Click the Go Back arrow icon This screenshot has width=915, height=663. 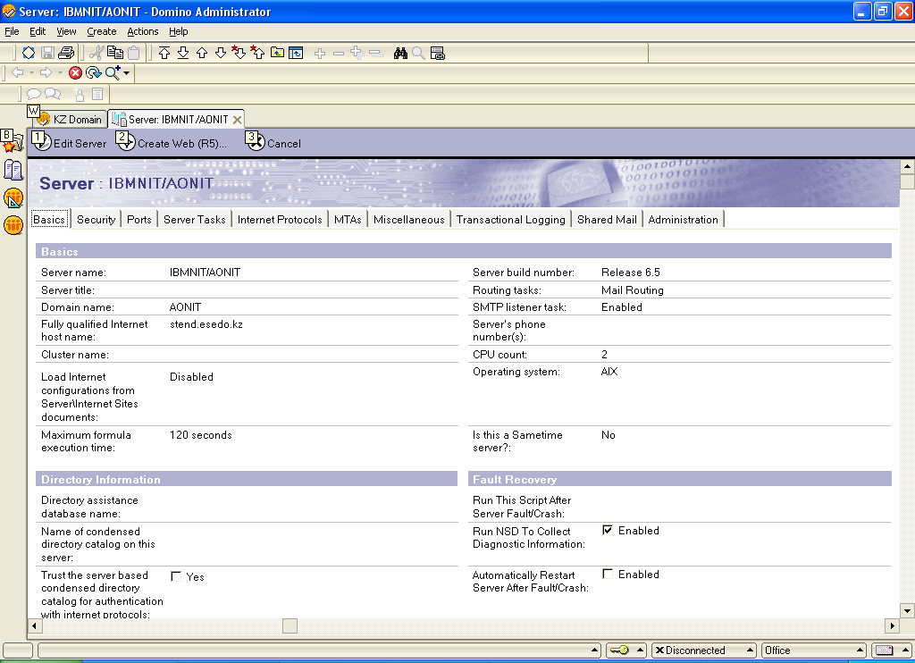coord(18,72)
